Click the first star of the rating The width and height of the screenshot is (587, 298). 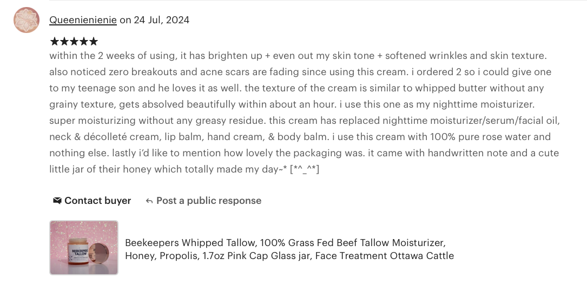(54, 41)
